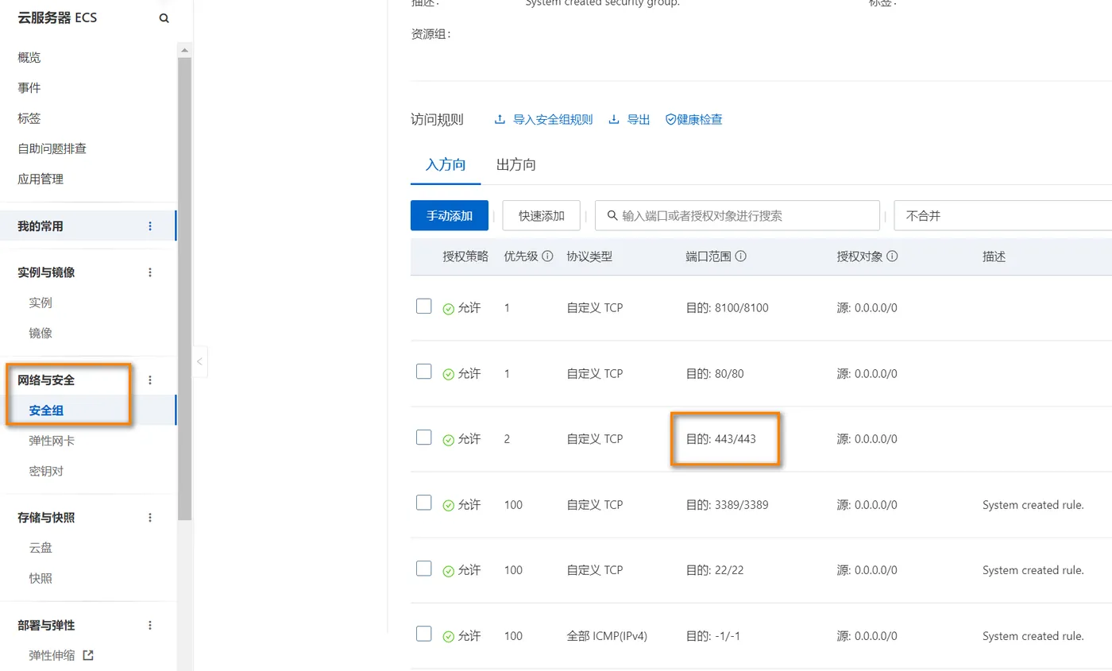Click System created rule. in the 3389/3389 row
Screen dimensions: 1112x671
coord(1033,505)
